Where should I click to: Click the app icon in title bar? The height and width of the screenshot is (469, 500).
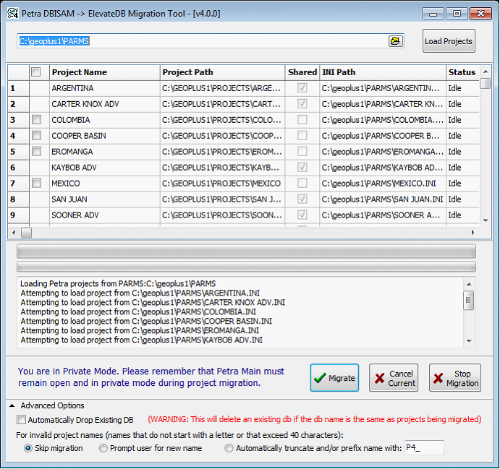point(12,13)
